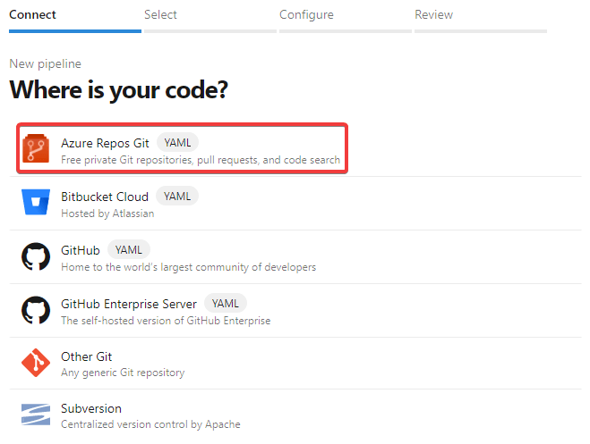Switch to the Connect step tab
Image resolution: width=590 pixels, height=444 pixels.
[x=32, y=14]
